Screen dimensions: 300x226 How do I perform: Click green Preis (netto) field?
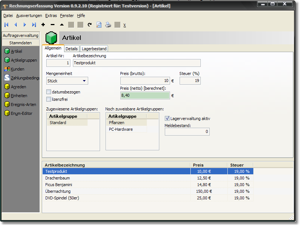tap(145, 95)
